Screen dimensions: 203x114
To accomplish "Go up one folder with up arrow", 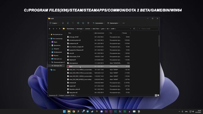I will (x=60, y=29).
